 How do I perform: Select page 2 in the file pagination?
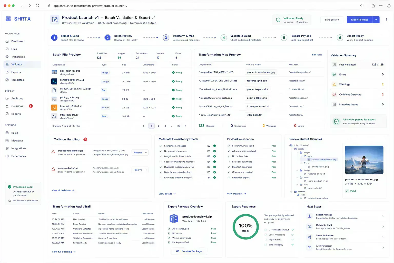pyautogui.click(x=159, y=126)
